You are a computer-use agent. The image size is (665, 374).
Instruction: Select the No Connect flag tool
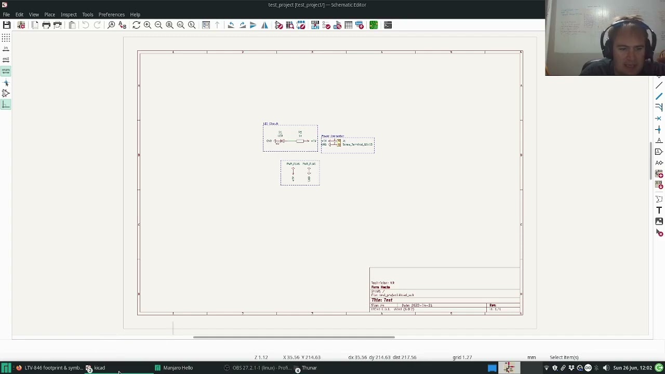[x=659, y=118]
